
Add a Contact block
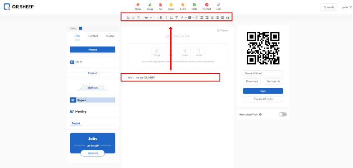coord(207,7)
